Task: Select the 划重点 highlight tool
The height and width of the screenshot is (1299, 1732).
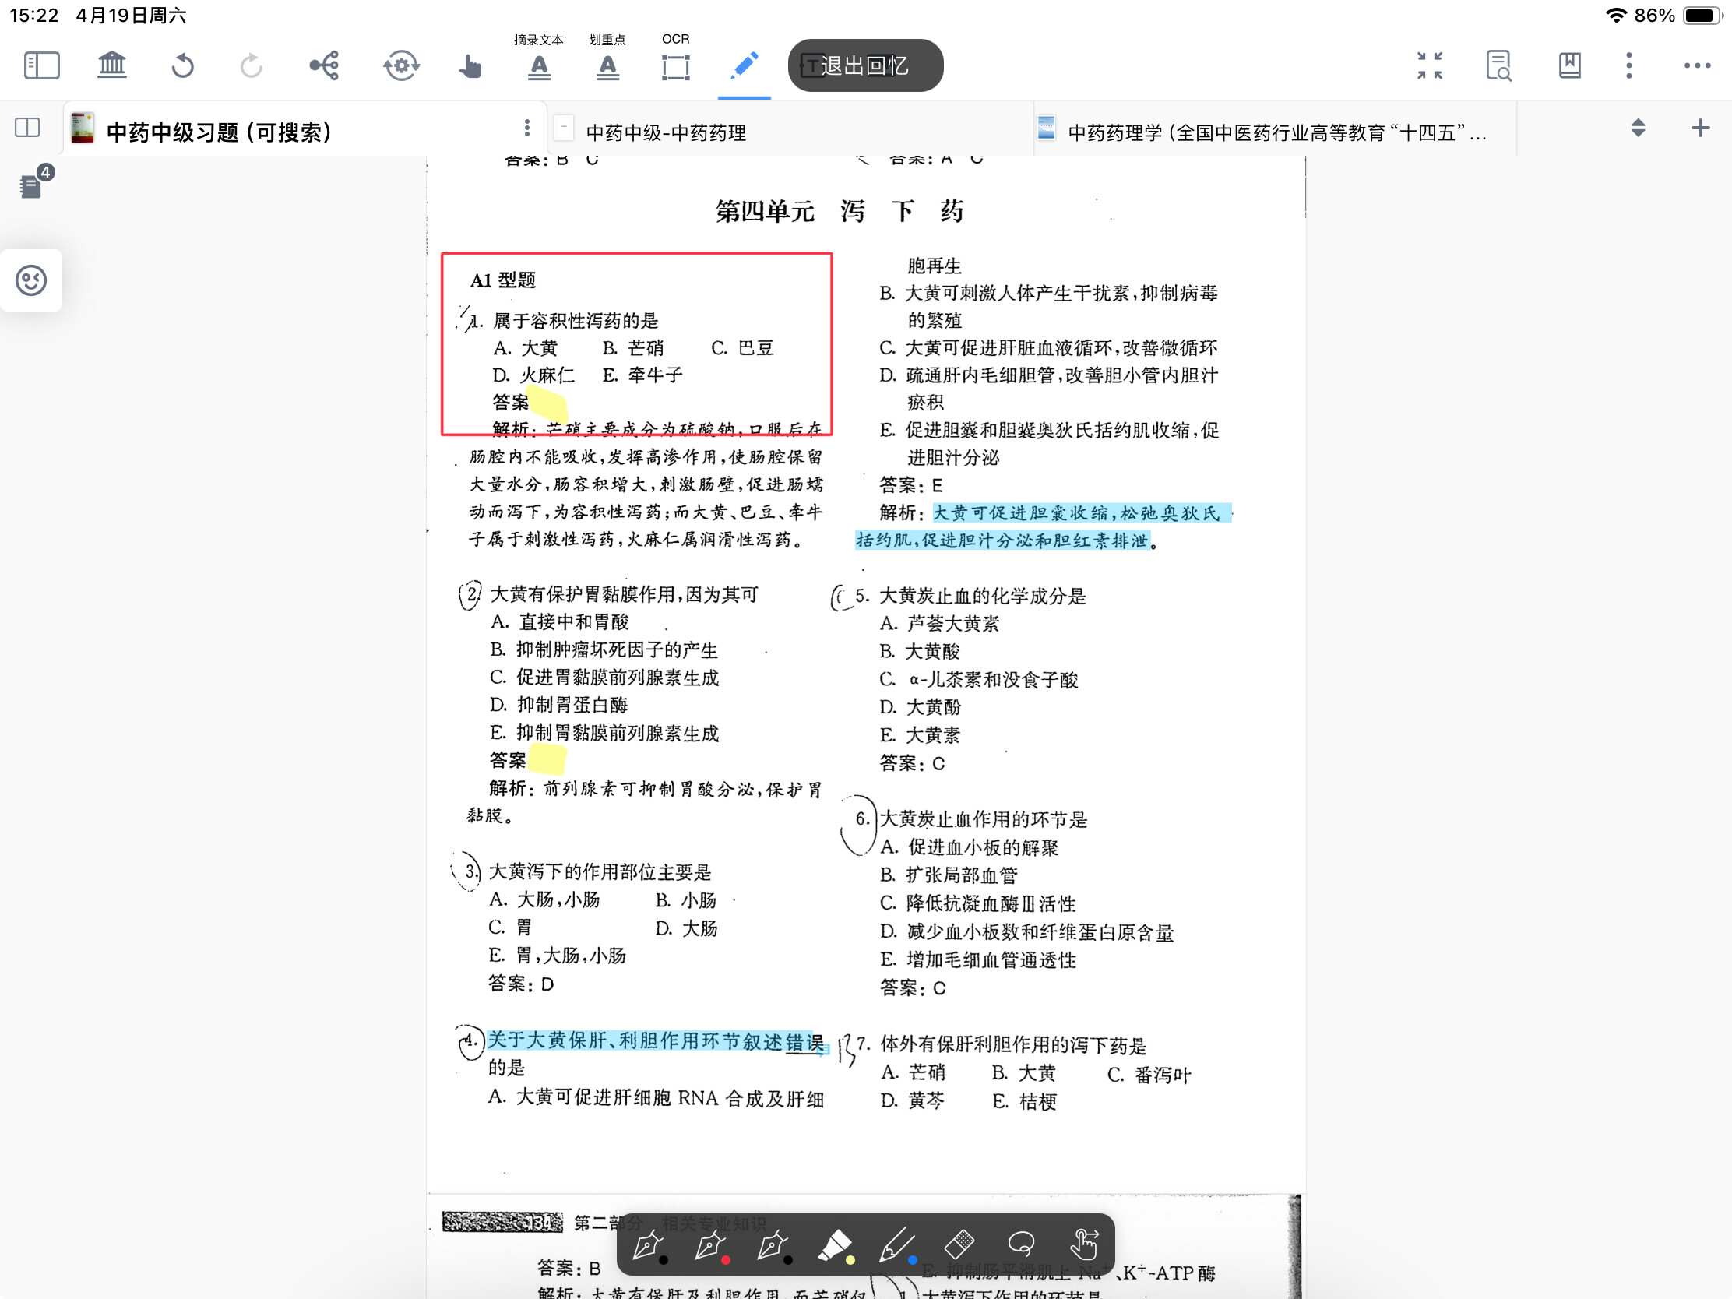Action: 607,58
